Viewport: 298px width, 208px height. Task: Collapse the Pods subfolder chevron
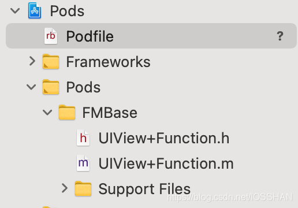click(31, 87)
